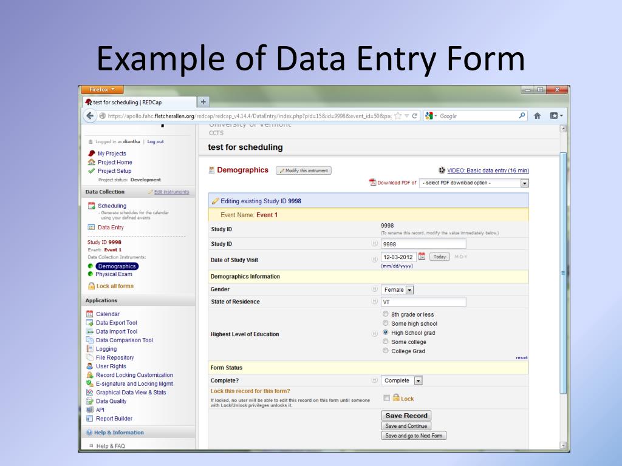Open the Firefox Home page icon
Viewport: 622px width, 466px height.
click(x=537, y=116)
